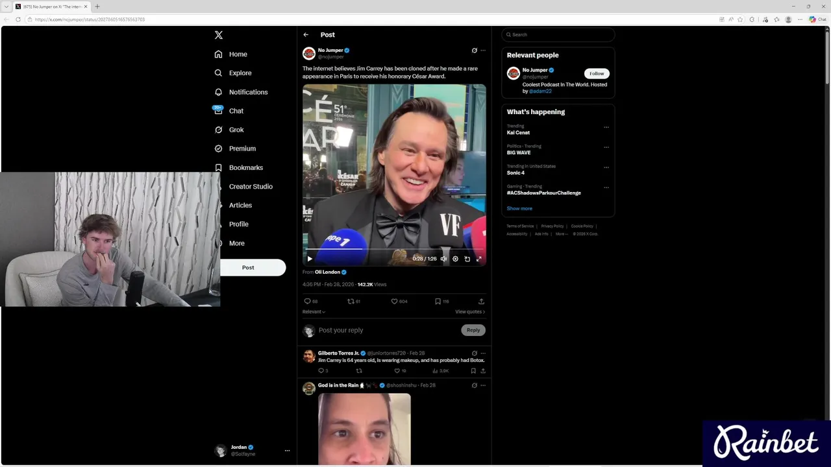
Task: Open the image in God is in the Rain's reply
Action: pyautogui.click(x=364, y=429)
